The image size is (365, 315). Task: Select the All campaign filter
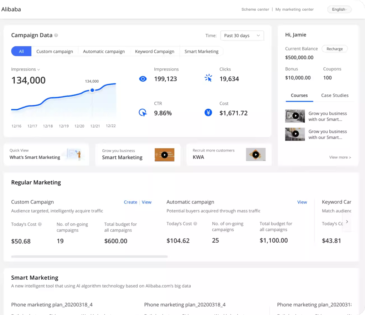coord(21,51)
